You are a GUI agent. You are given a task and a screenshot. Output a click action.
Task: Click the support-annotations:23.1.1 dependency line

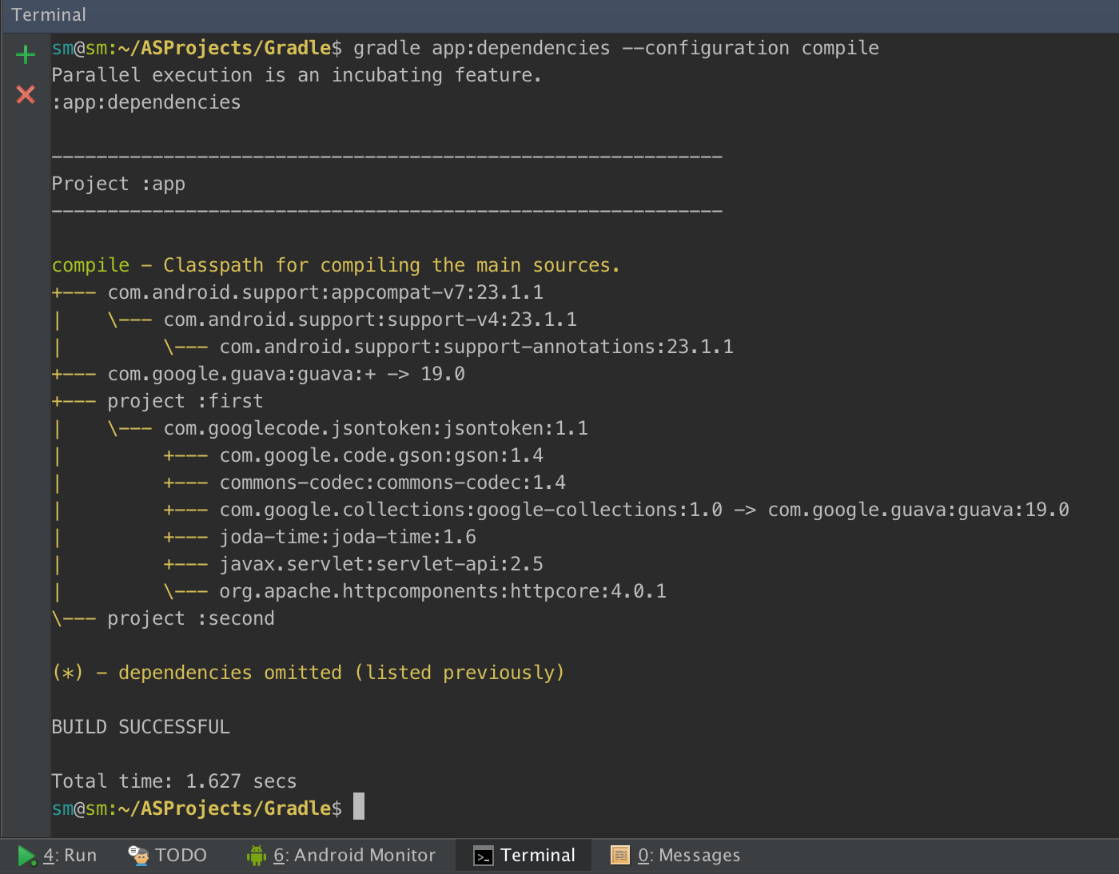[476, 347]
